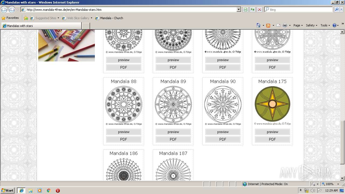Open the Tools menu
This screenshot has height=194, width=345.
(325, 25)
